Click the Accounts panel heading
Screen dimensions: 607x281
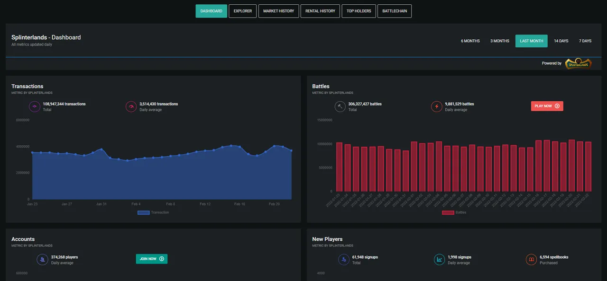click(23, 239)
